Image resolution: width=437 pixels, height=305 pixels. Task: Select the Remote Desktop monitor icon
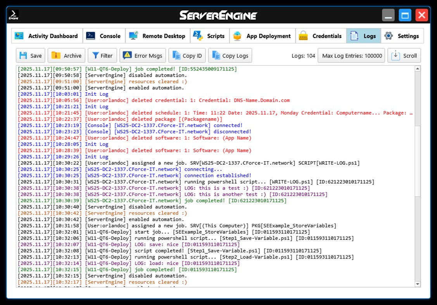[133, 36]
